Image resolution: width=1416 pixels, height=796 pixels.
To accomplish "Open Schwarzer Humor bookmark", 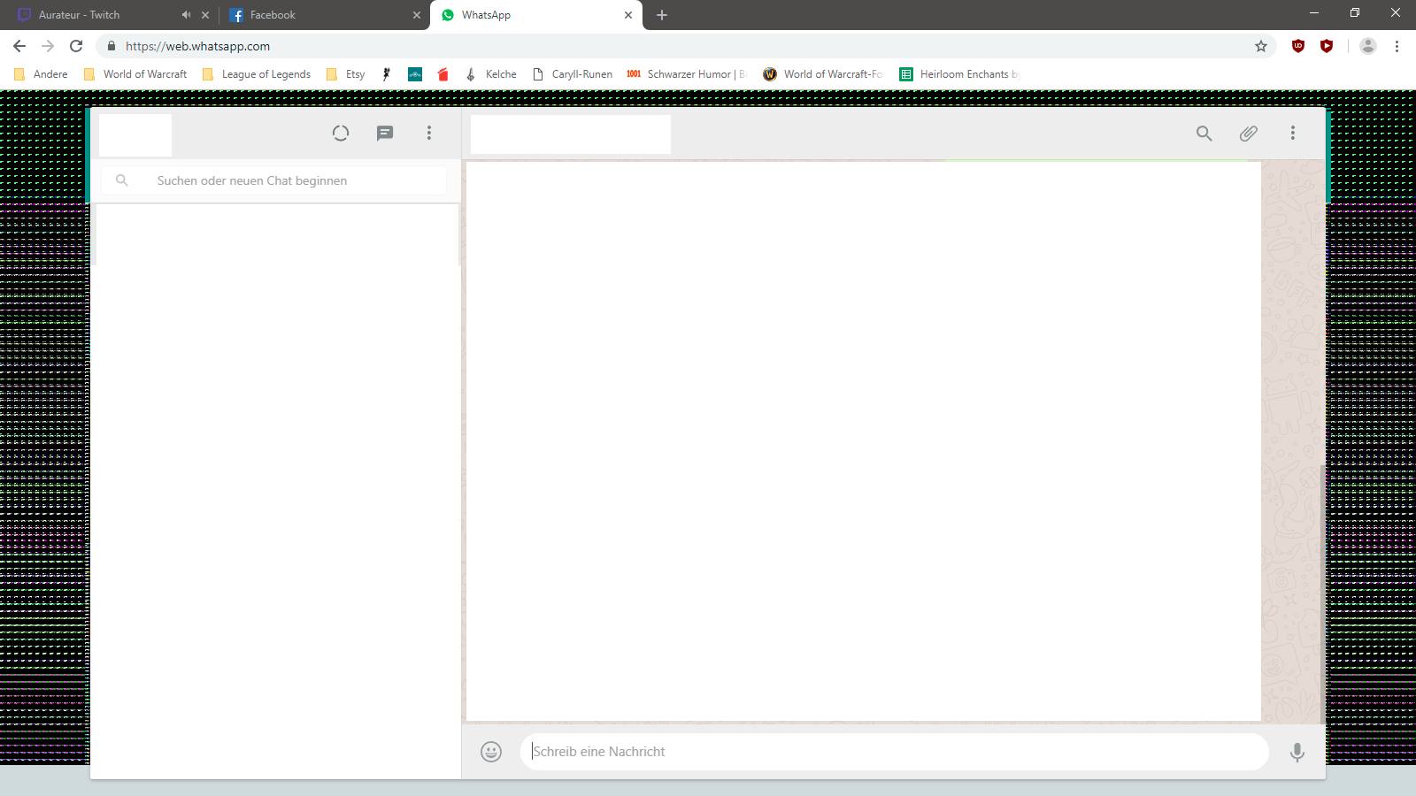I will click(x=687, y=74).
